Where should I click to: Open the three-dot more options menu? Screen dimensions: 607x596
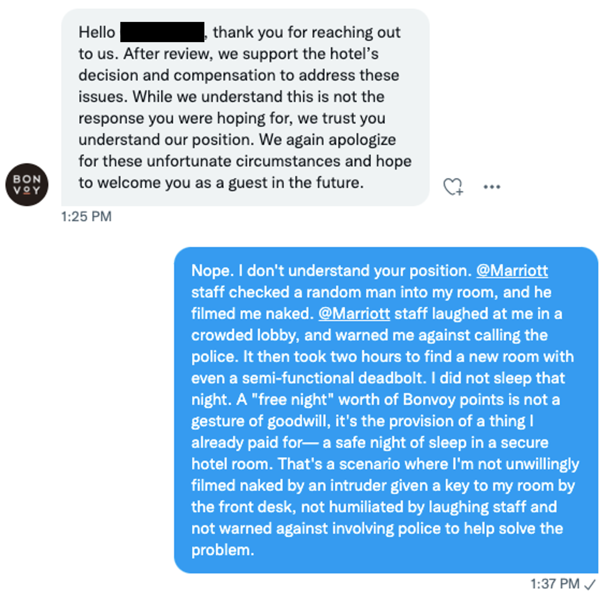pyautogui.click(x=492, y=187)
